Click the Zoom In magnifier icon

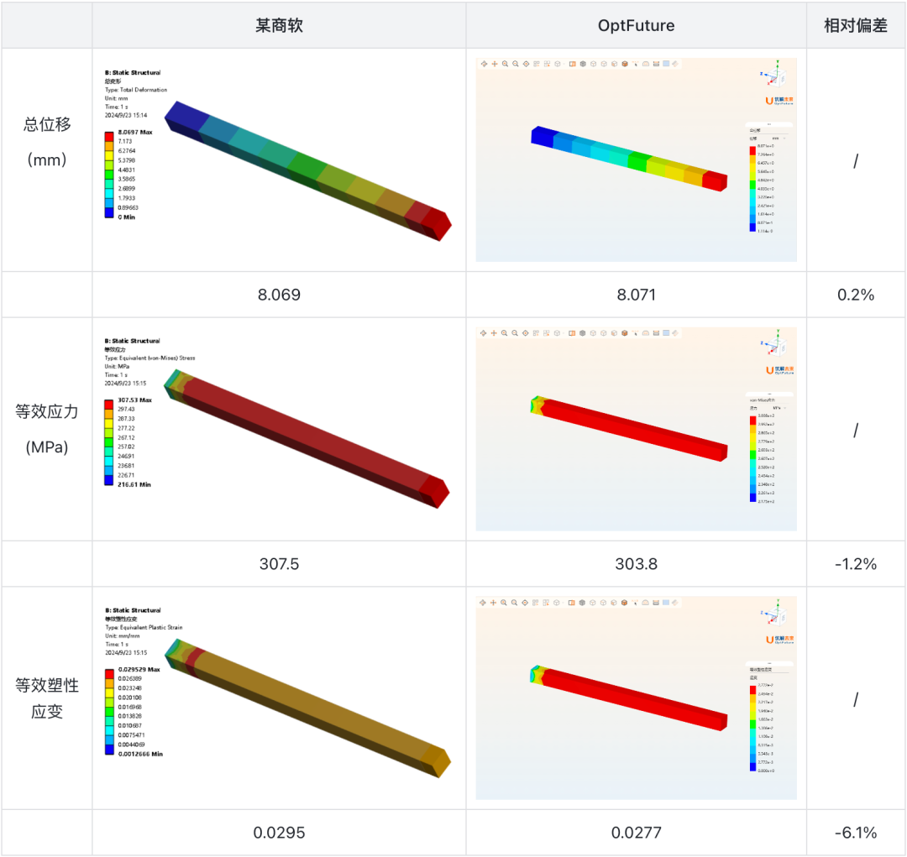click(x=504, y=64)
